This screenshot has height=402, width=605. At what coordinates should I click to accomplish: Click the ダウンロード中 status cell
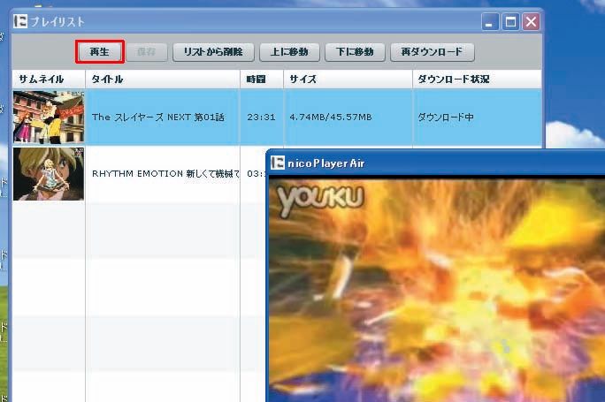(478, 118)
